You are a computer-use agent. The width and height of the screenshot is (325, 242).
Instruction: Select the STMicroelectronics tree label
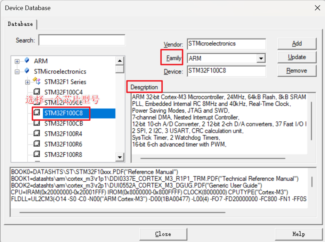[60, 71]
